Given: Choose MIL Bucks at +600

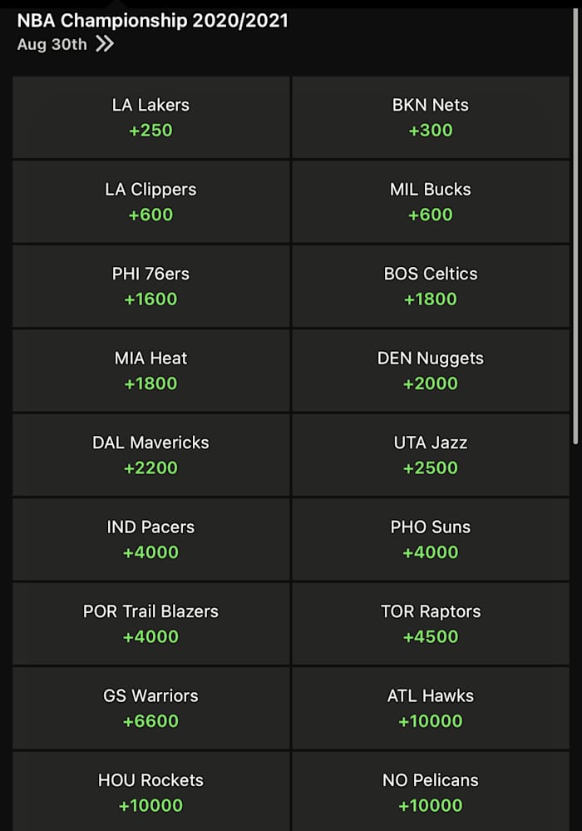Looking at the screenshot, I should (x=431, y=201).
